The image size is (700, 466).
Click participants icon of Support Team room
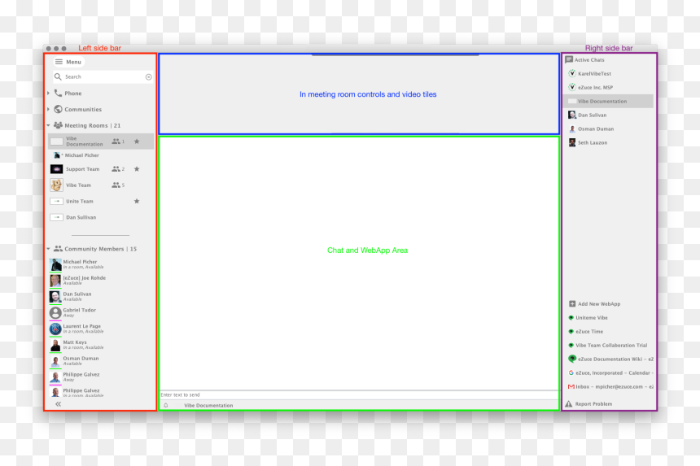pyautogui.click(x=116, y=169)
